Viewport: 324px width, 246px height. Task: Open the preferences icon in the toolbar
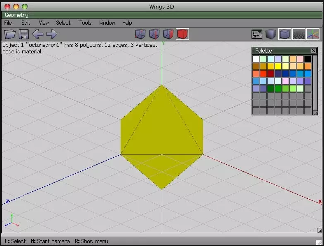pos(257,34)
